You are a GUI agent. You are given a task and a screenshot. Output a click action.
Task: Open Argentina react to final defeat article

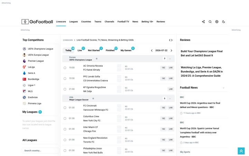[x=200, y=105]
